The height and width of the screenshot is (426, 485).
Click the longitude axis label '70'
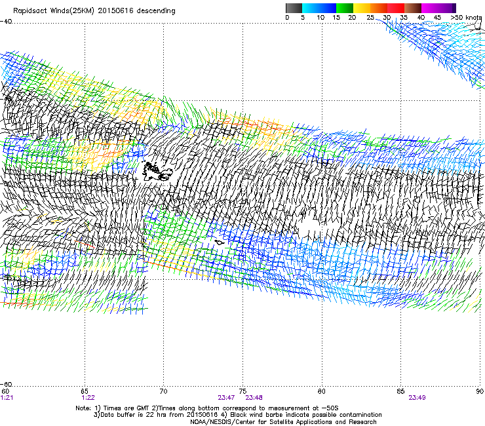click(163, 391)
